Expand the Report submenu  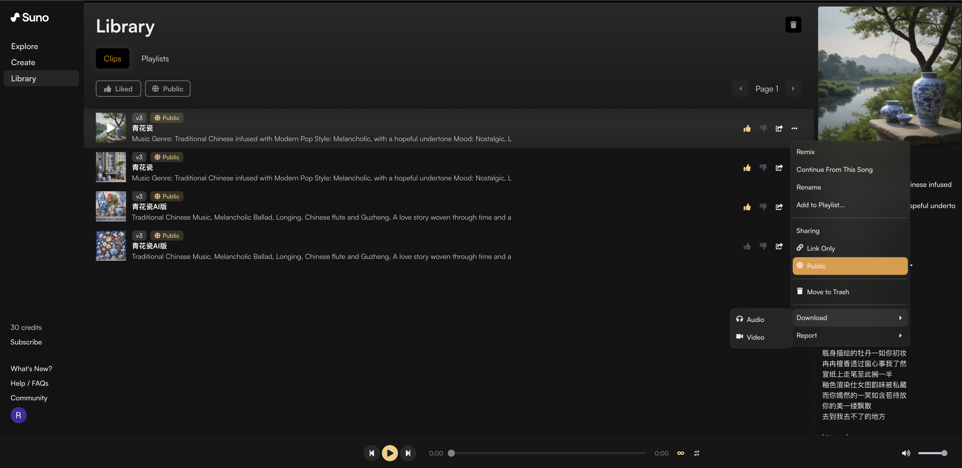(x=850, y=335)
